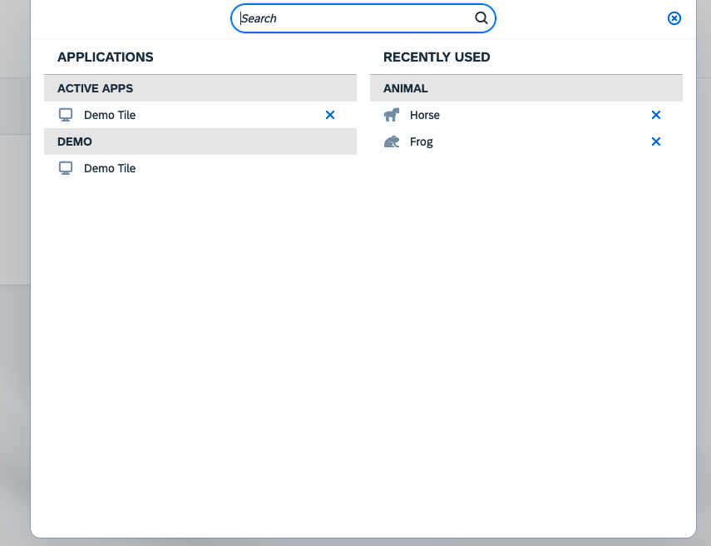Open Demo Tile under ACTIVE APPS
Image resolution: width=711 pixels, height=546 pixels.
coord(109,115)
